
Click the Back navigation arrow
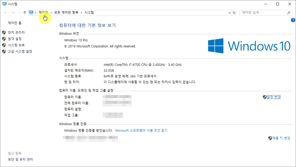(5, 13)
